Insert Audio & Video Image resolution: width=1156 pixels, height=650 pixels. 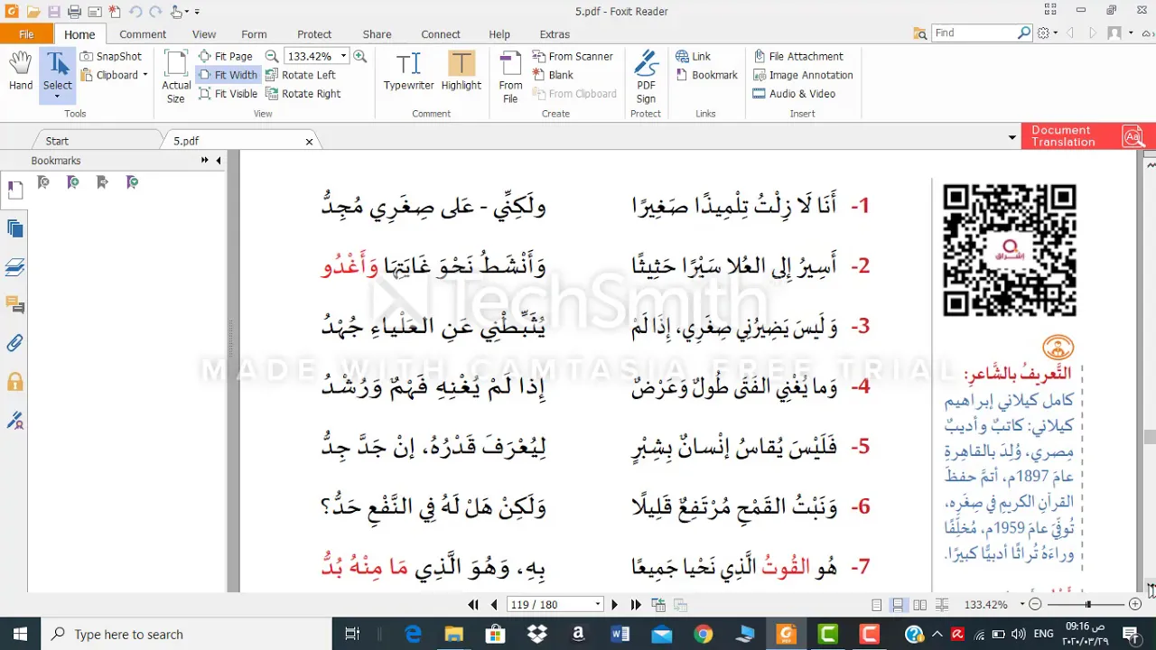(x=794, y=94)
